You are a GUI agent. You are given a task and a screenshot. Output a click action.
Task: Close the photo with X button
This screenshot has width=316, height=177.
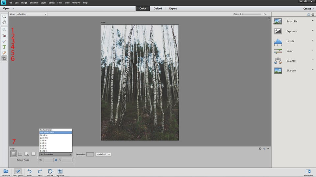click(269, 18)
